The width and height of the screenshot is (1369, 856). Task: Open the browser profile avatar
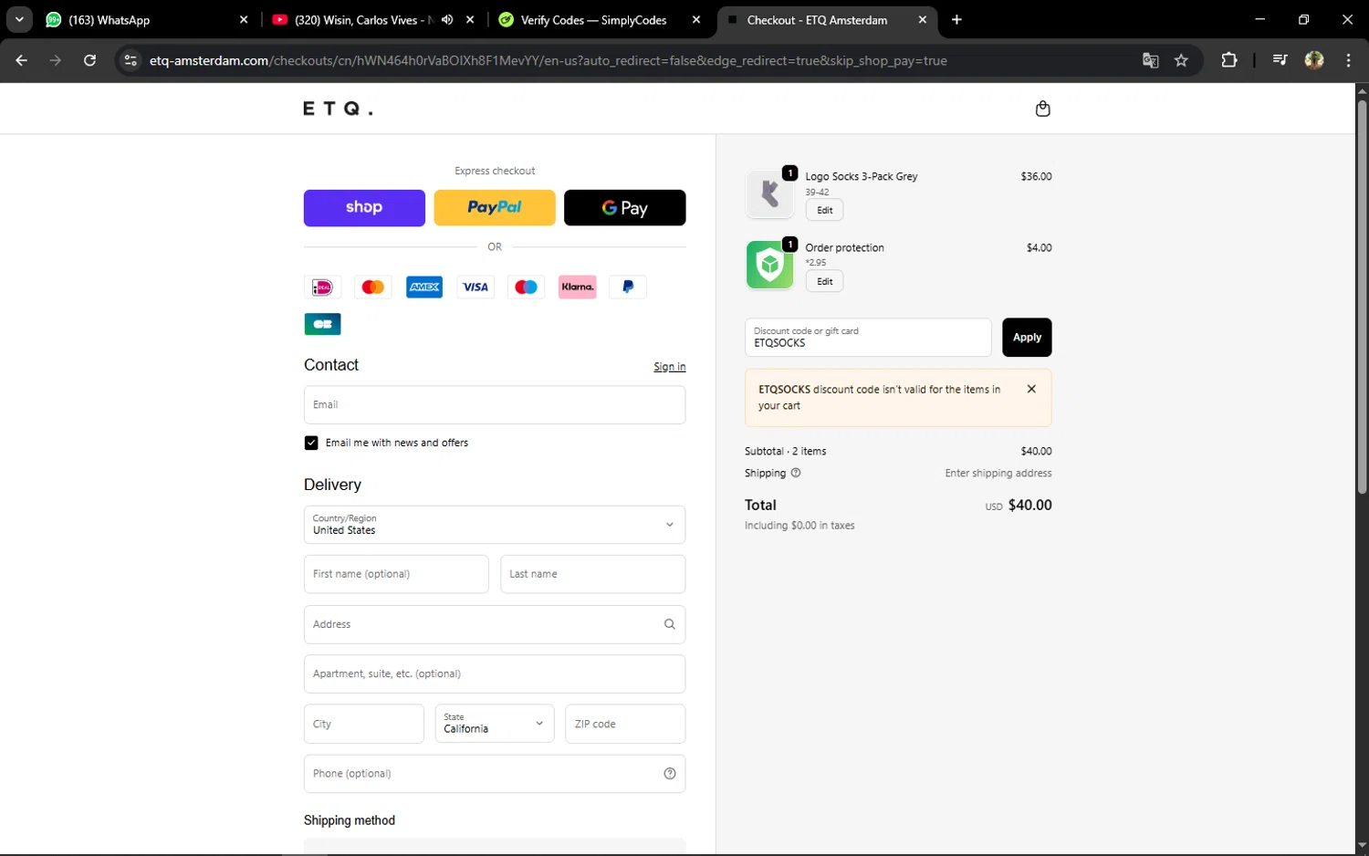click(x=1314, y=60)
